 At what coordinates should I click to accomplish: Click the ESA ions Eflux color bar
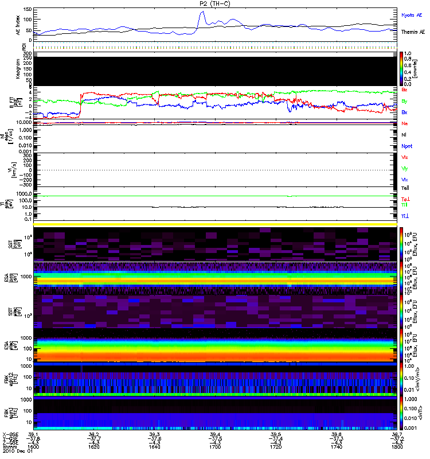click(x=401, y=278)
